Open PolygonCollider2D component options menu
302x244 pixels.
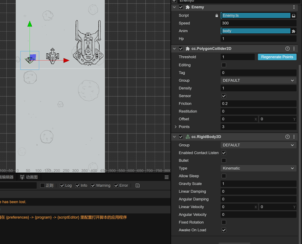tap(294, 48)
